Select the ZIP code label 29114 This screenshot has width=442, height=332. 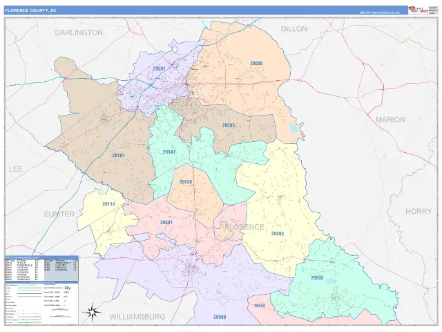pyautogui.click(x=109, y=204)
